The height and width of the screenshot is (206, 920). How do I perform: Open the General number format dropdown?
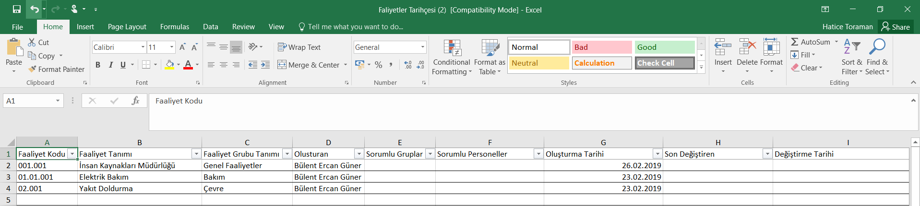422,47
